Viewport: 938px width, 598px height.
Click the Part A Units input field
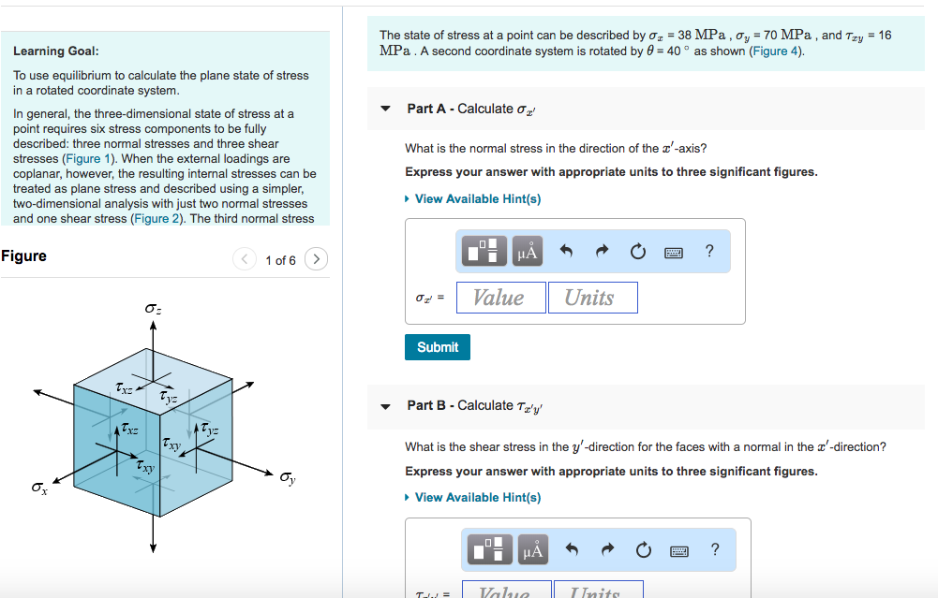[x=592, y=298]
